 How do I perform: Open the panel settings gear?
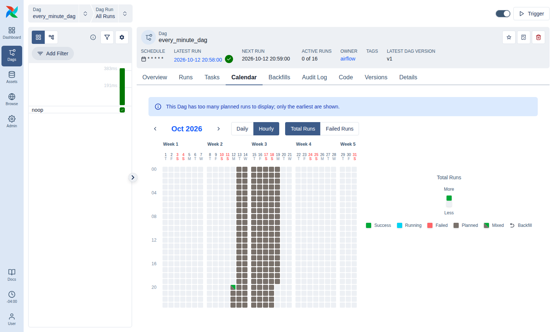[x=122, y=37]
